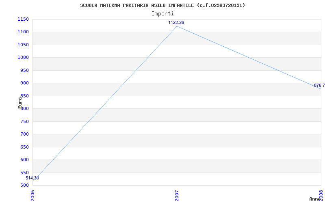The height and width of the screenshot is (203, 325).
Task: Click the 1050 y-axis value
Action: pyautogui.click(x=23, y=45)
